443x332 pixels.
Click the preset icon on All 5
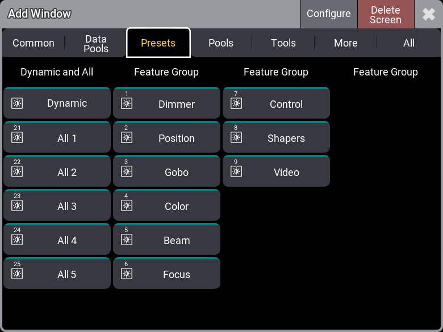pyautogui.click(x=17, y=274)
